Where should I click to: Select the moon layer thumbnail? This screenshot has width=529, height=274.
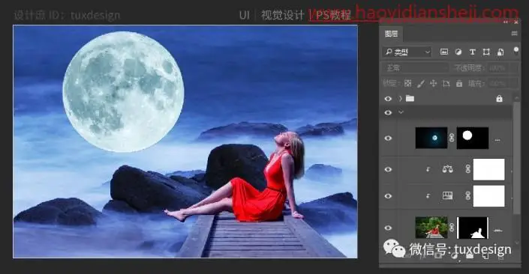[x=431, y=138]
